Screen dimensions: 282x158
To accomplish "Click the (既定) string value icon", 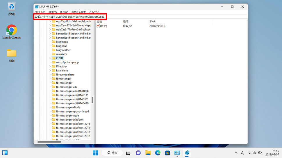I will (98, 26).
